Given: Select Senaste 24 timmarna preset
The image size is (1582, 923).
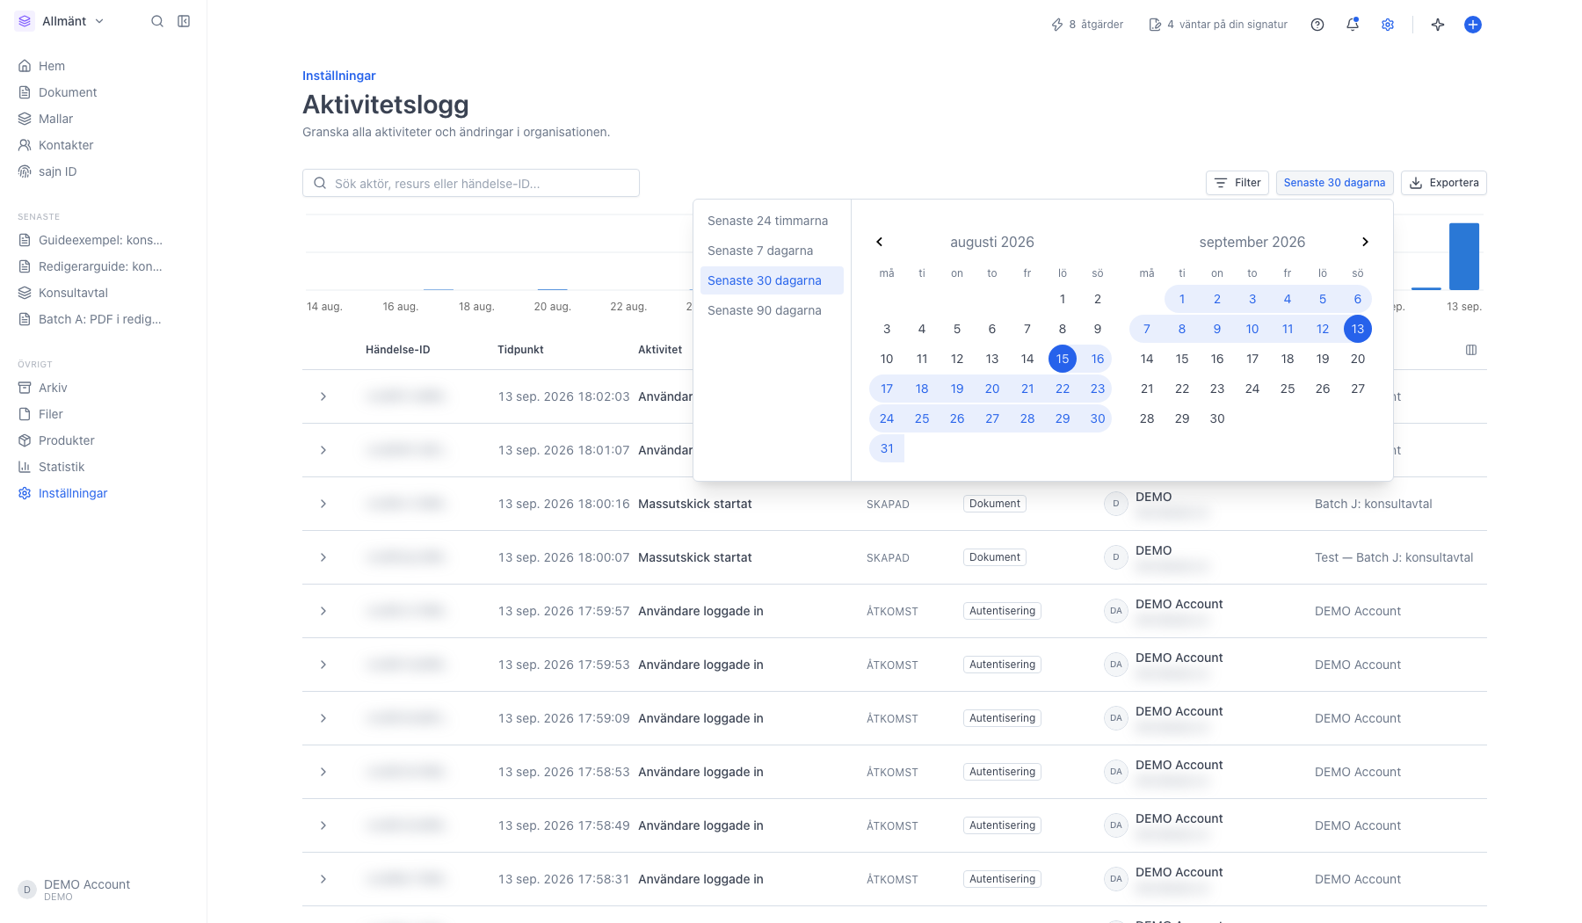Looking at the screenshot, I should click(x=772, y=221).
